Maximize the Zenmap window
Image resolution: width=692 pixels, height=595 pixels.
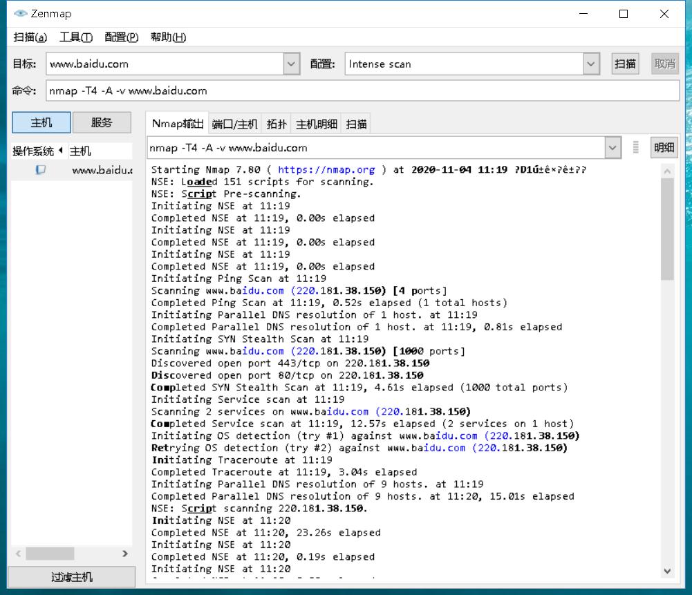tap(624, 14)
